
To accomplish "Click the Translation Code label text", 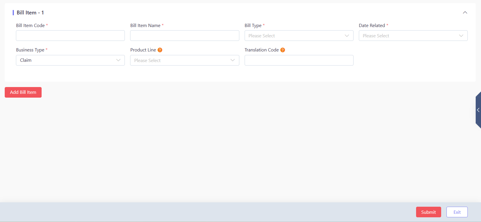I will [x=261, y=50].
